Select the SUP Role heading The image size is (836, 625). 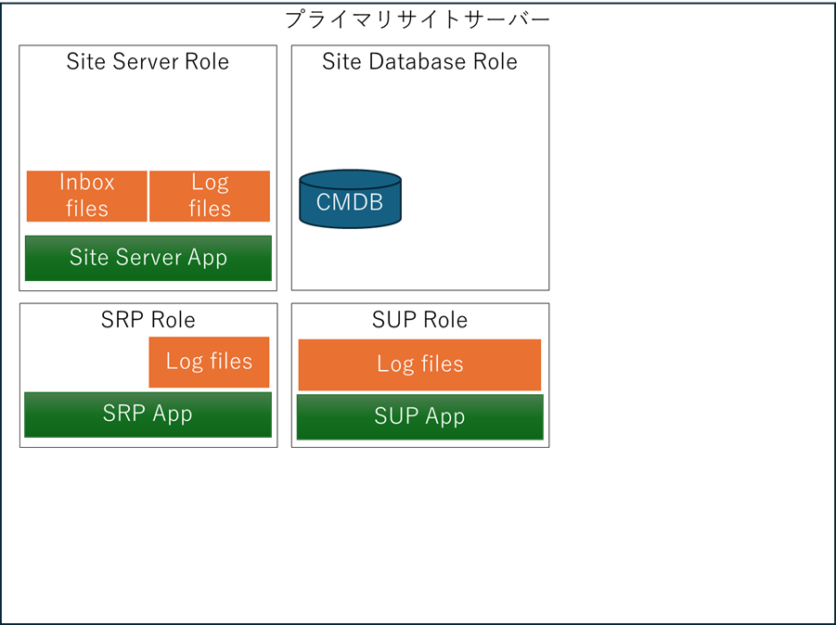(x=419, y=320)
